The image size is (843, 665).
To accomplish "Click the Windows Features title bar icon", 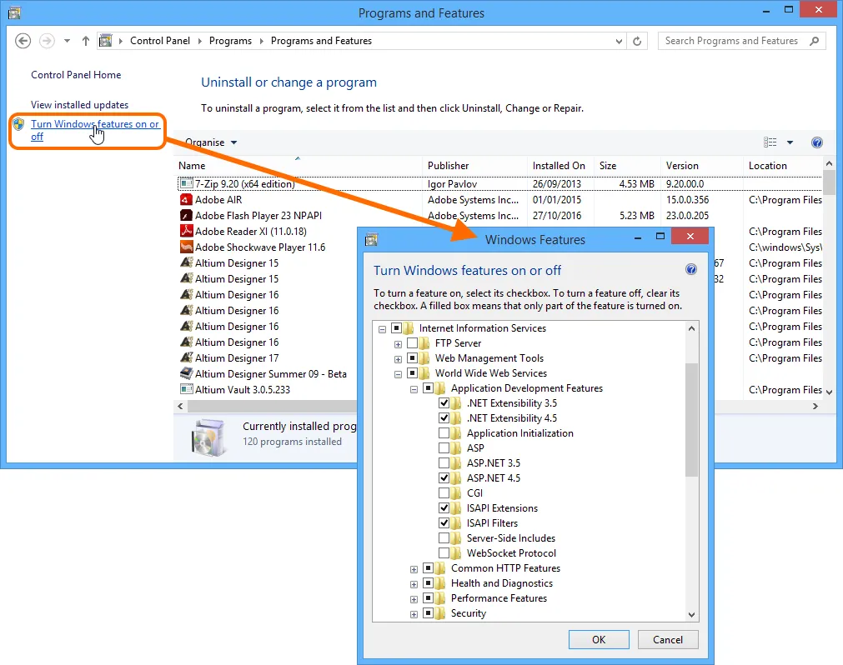I will (371, 239).
